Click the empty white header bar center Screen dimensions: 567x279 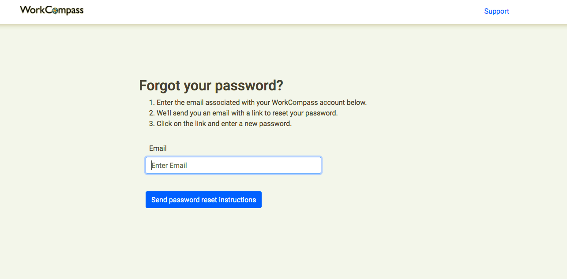282,12
